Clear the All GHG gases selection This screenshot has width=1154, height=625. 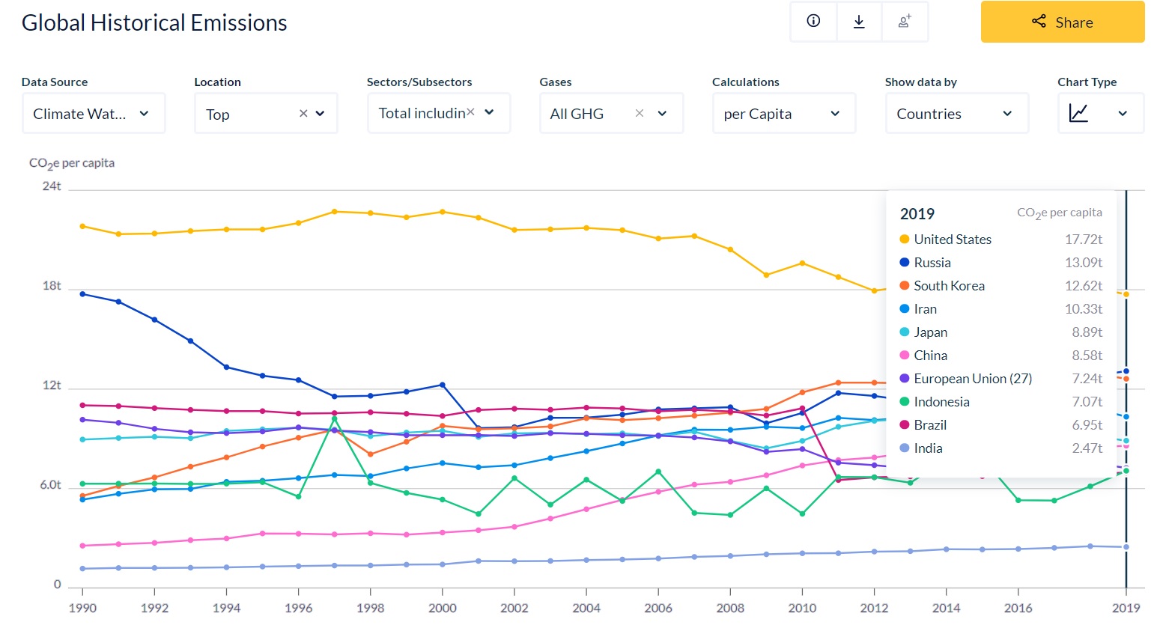[640, 113]
